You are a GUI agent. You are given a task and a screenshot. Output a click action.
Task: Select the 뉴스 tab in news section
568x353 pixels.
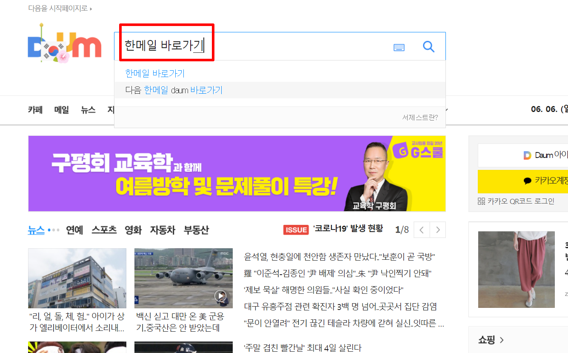coord(36,230)
